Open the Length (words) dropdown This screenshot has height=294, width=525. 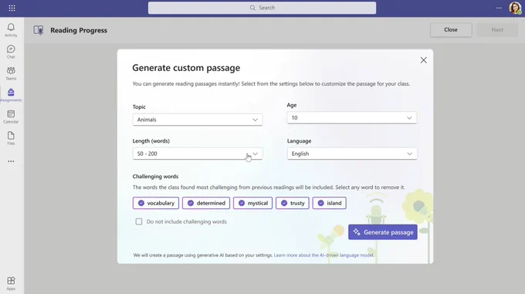[x=198, y=154]
